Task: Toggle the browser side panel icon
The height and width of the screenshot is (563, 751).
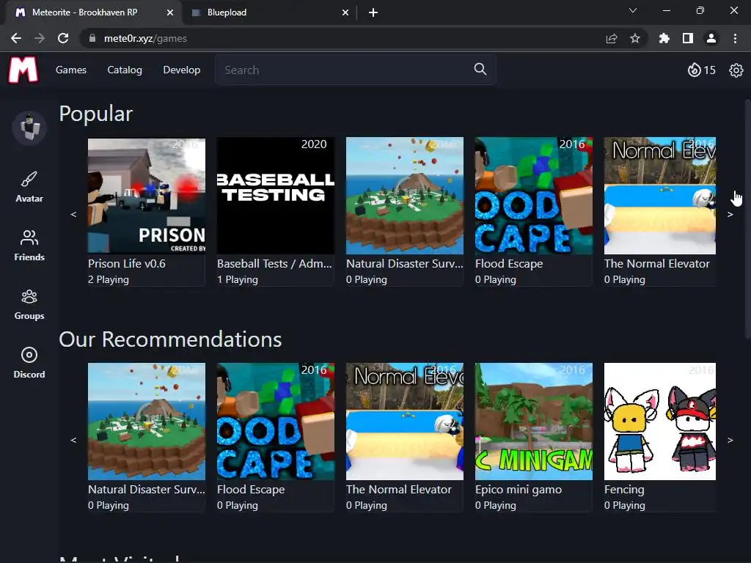Action: pos(688,38)
